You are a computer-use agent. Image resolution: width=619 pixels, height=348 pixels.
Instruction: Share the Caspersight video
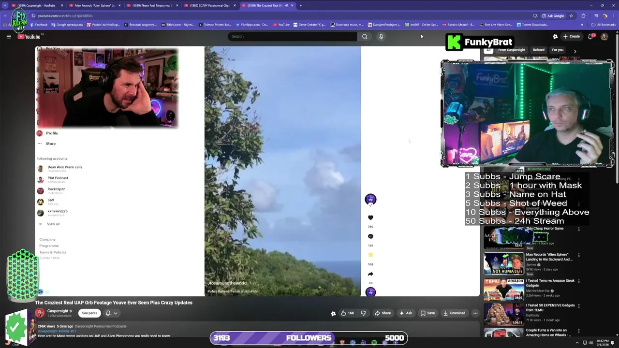point(383,313)
